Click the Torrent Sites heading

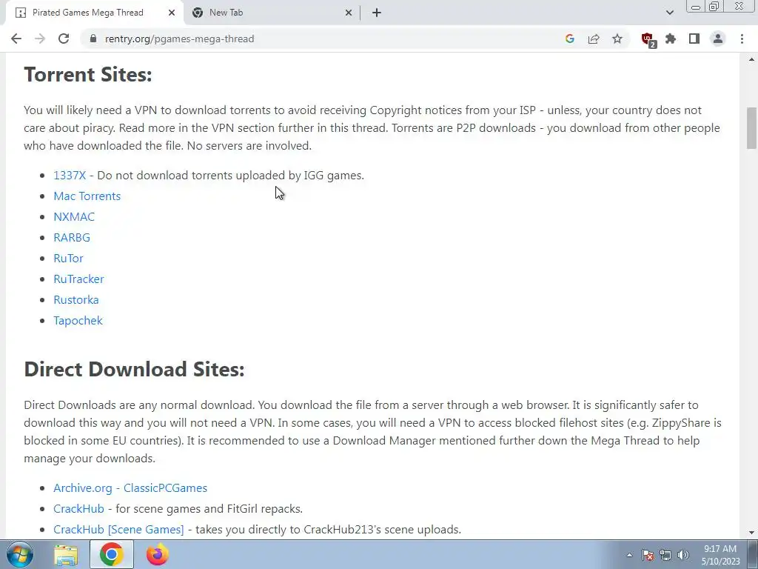88,75
